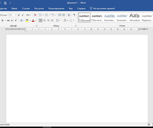Apply the yellow text highlight color
Image resolution: width=153 pixels, height=128 pixels.
click(x=27, y=20)
